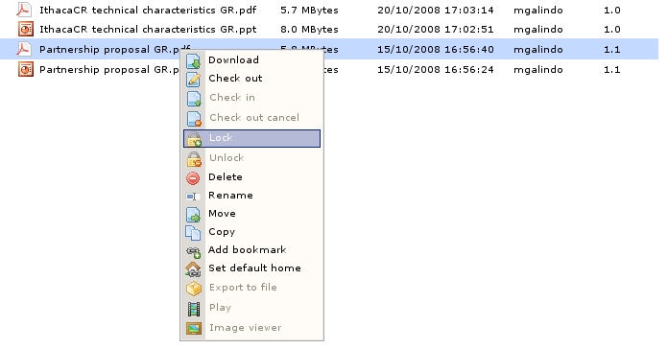668x349 pixels.
Task: Click date 20/10/2008 17:03:14
Action: point(436,11)
